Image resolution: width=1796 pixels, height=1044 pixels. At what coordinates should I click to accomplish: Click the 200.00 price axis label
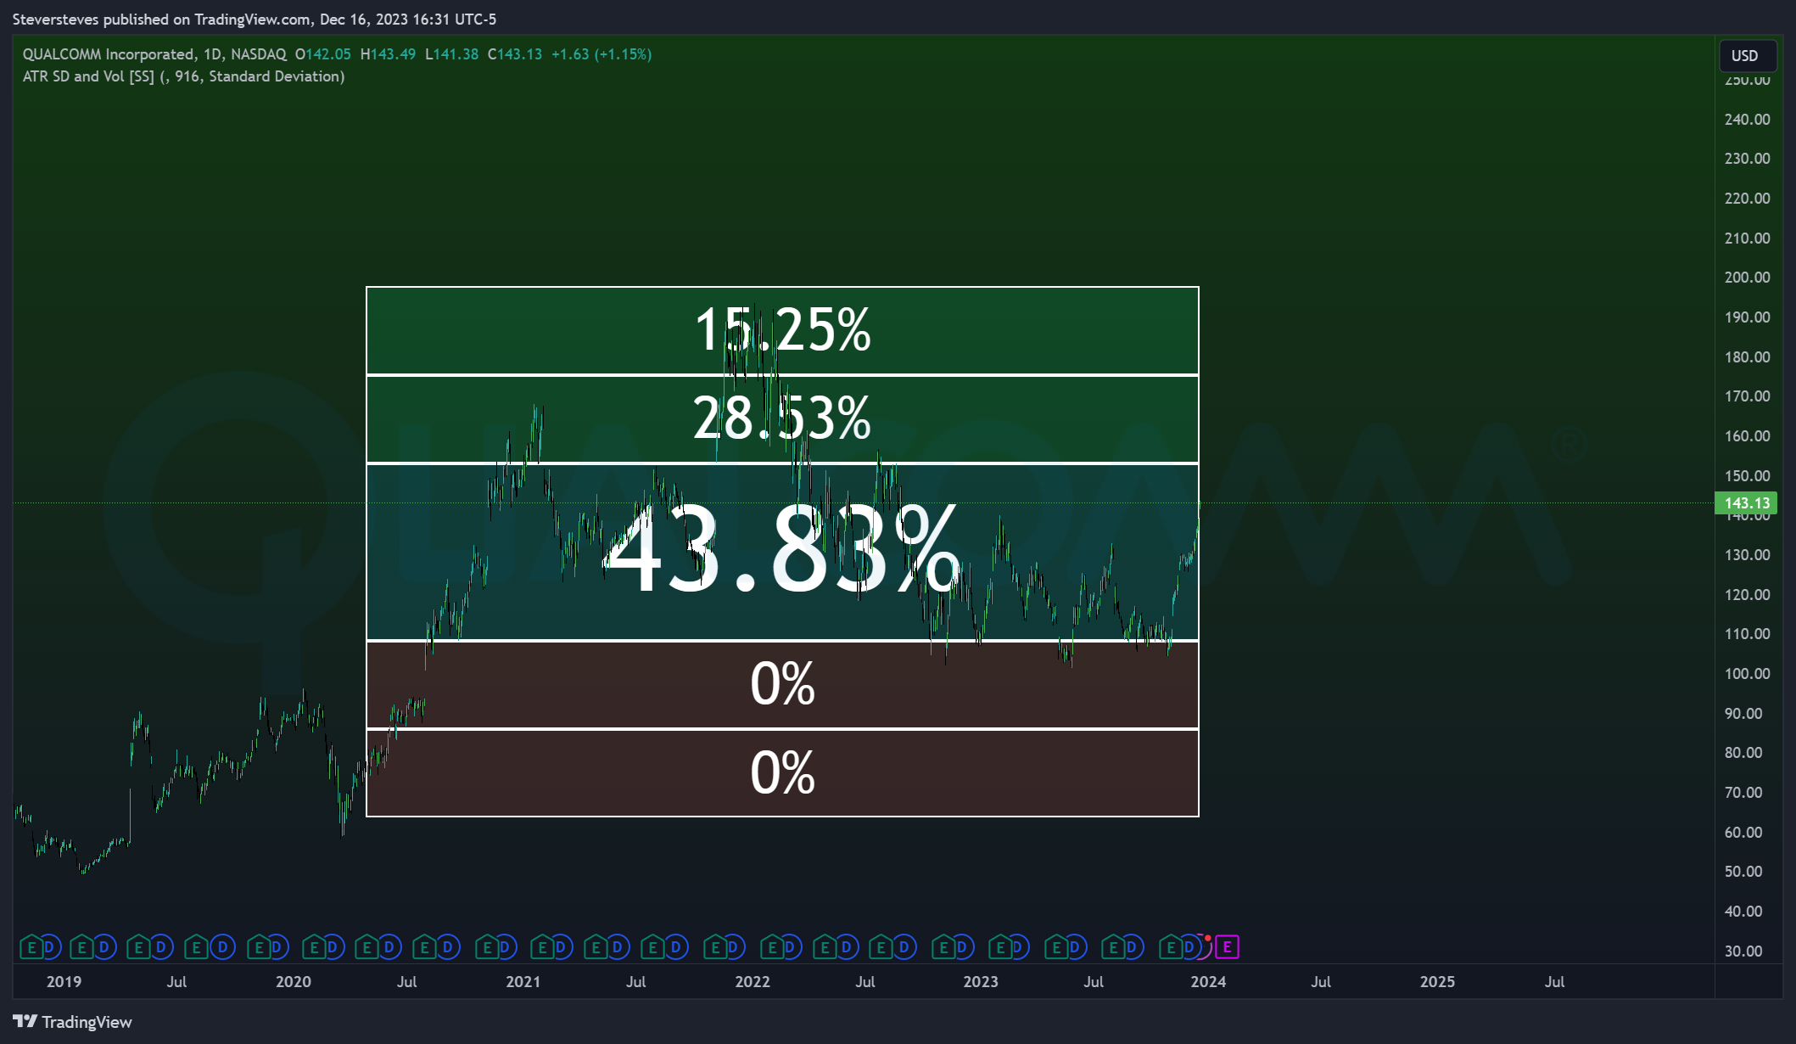1747,278
